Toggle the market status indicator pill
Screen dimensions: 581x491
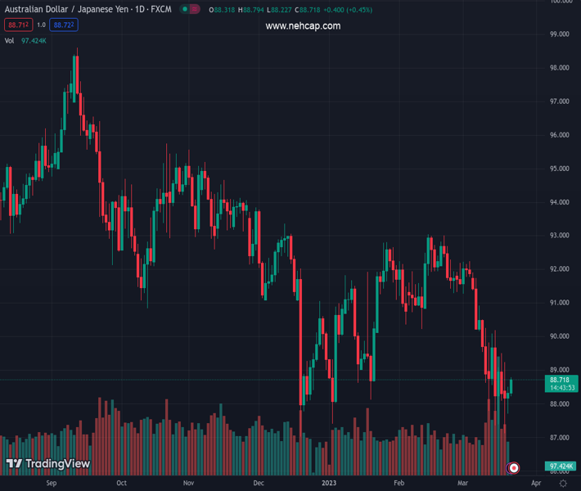(x=190, y=10)
